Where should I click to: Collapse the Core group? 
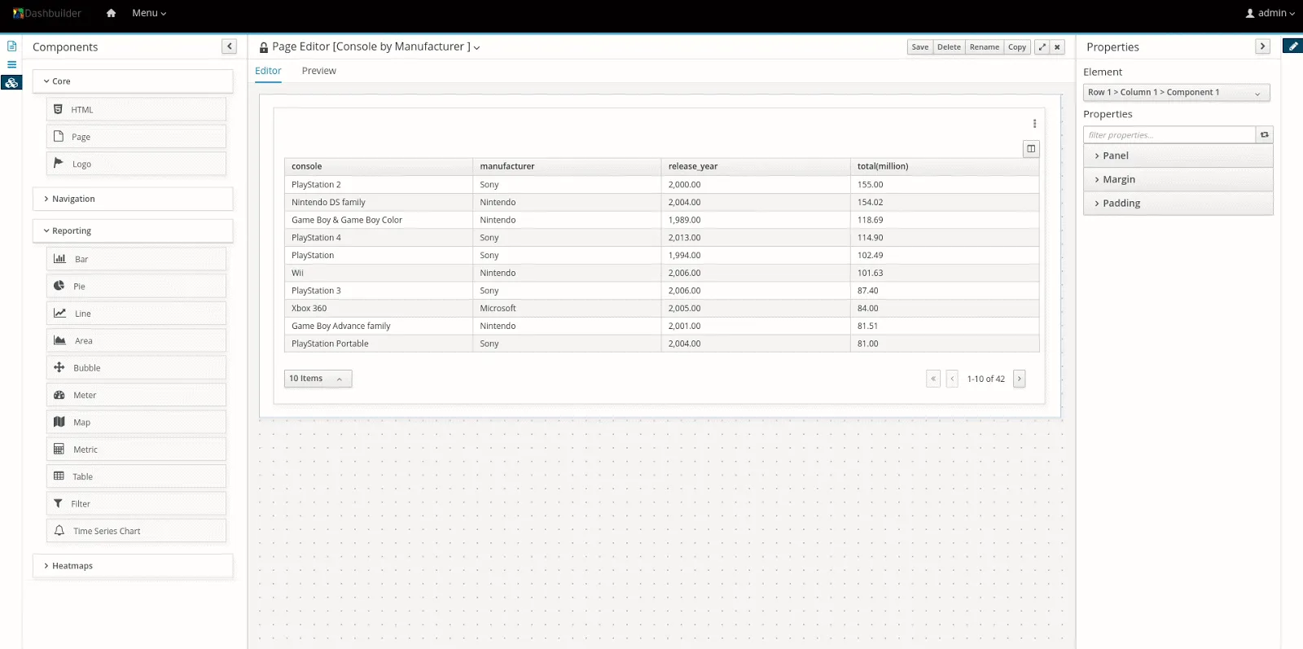(x=133, y=81)
